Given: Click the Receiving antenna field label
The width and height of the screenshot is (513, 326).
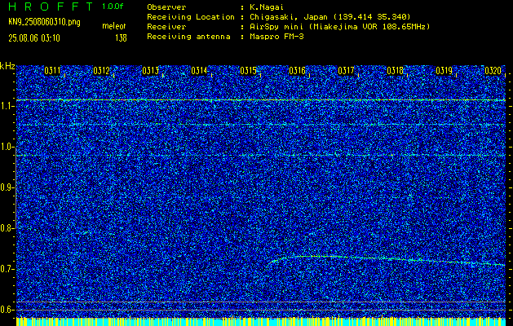Looking at the screenshot, I should [188, 37].
